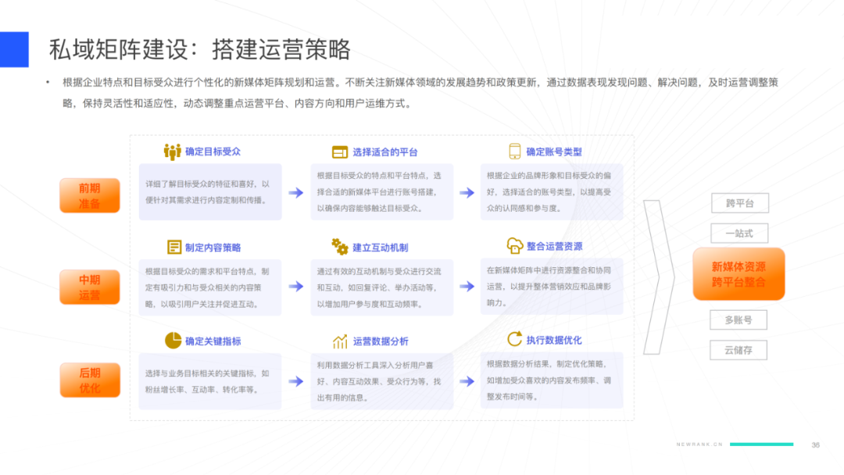This screenshot has height=475, width=844.
Task: Click the arrow after 确定目标受众 box
Action: (296, 193)
